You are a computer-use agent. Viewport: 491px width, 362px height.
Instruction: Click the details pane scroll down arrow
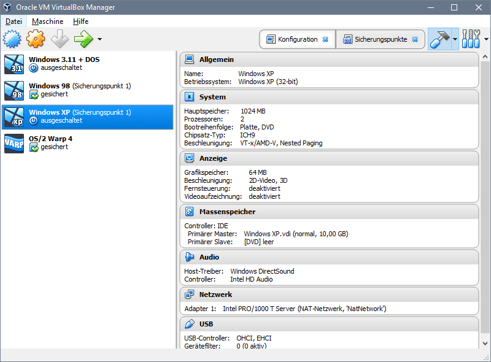pos(485,344)
